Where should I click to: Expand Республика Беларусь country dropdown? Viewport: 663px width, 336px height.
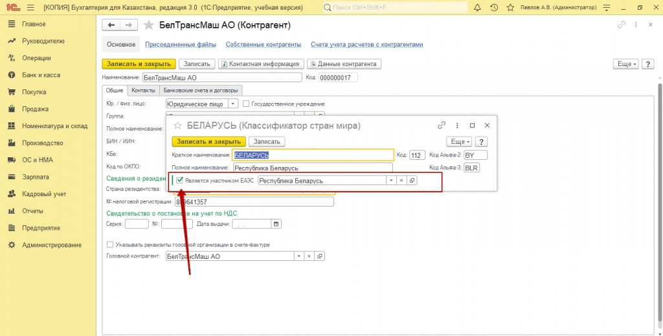(x=391, y=181)
